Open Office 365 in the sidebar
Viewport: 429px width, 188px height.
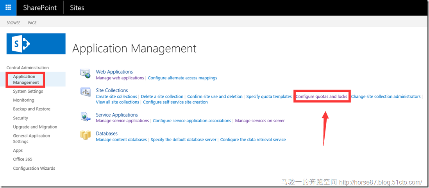(23, 159)
